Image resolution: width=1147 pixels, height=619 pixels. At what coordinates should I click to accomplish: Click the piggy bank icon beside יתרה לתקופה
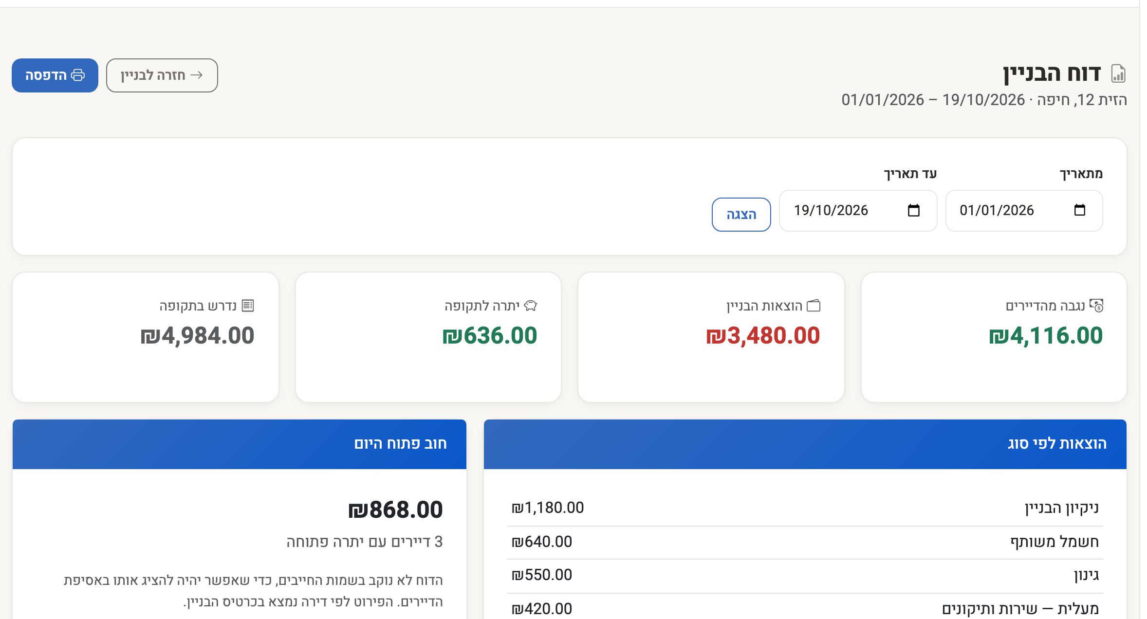[530, 306]
